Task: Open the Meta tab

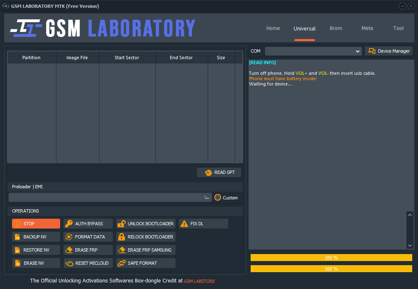Action: coord(367,28)
